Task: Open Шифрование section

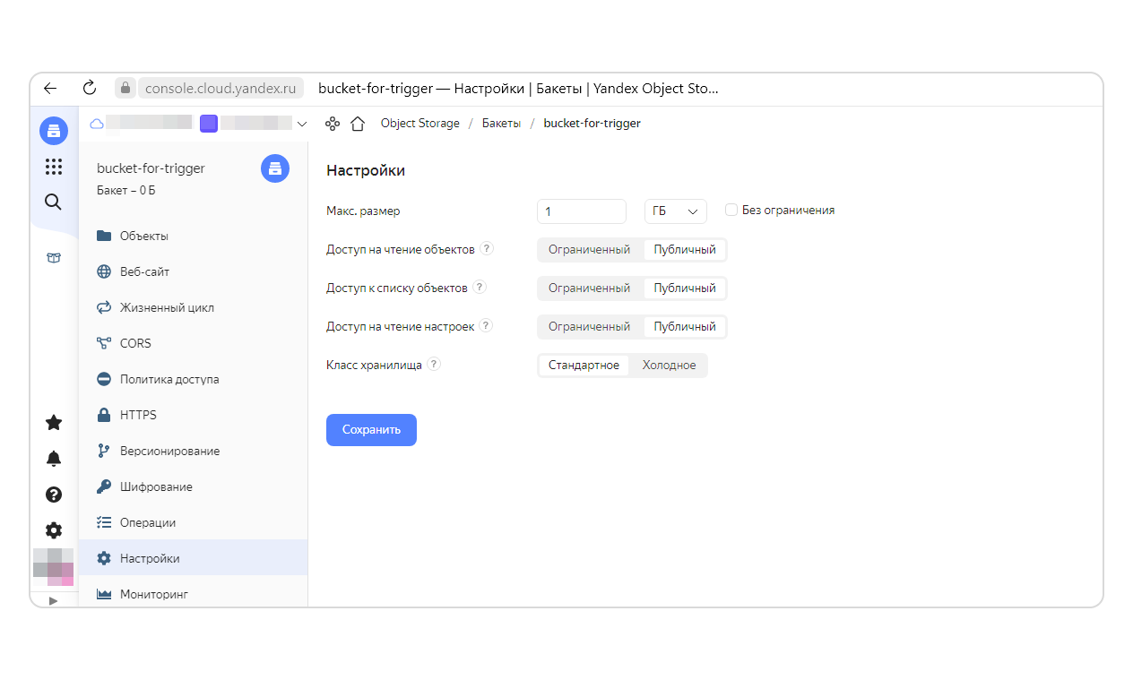Action: [x=193, y=486]
